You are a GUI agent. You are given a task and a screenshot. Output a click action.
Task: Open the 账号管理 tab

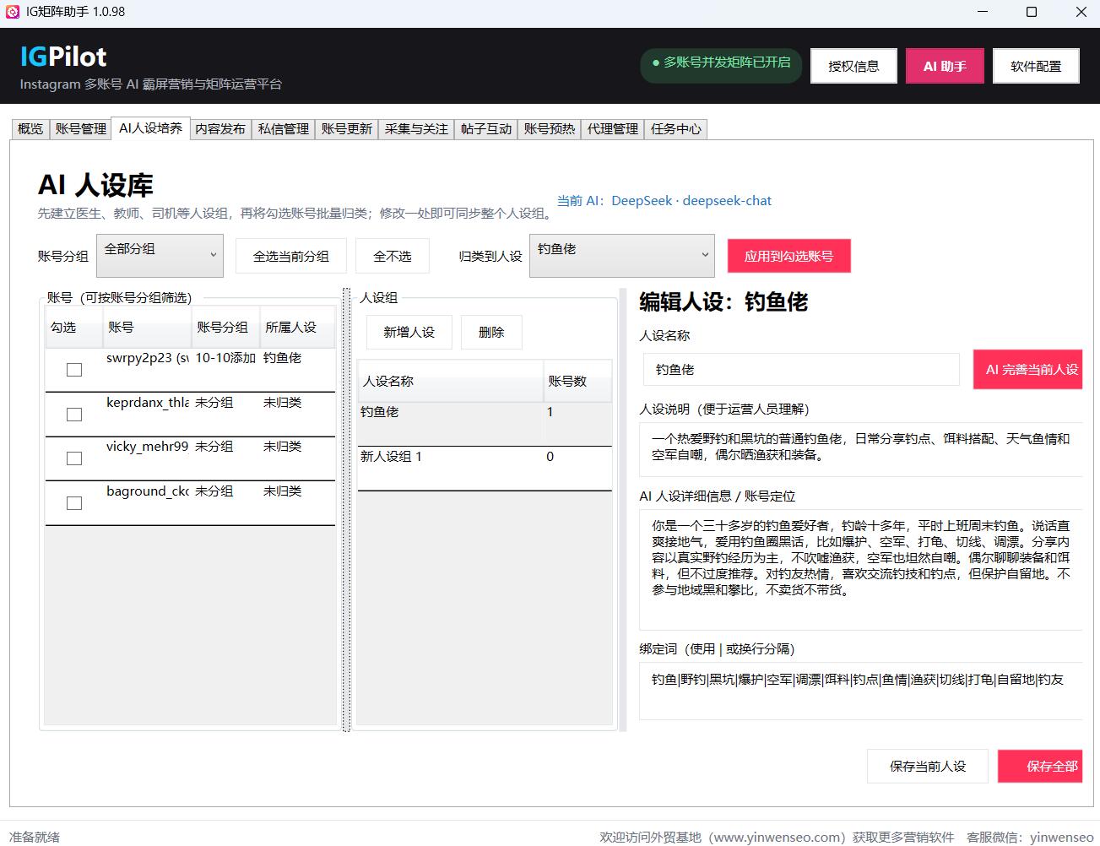click(x=81, y=128)
